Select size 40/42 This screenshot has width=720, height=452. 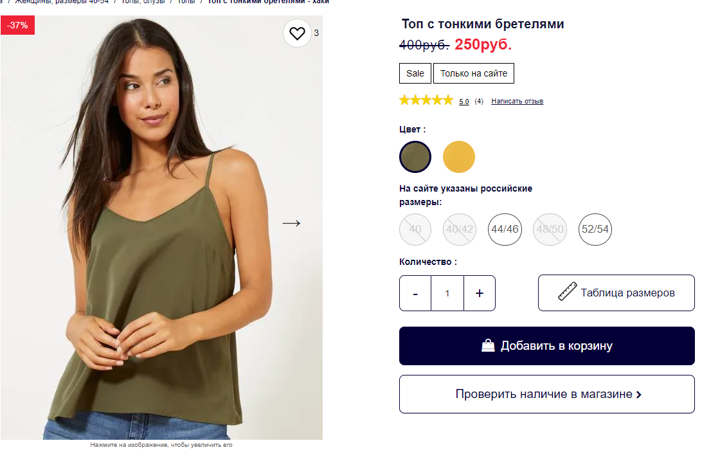click(460, 230)
